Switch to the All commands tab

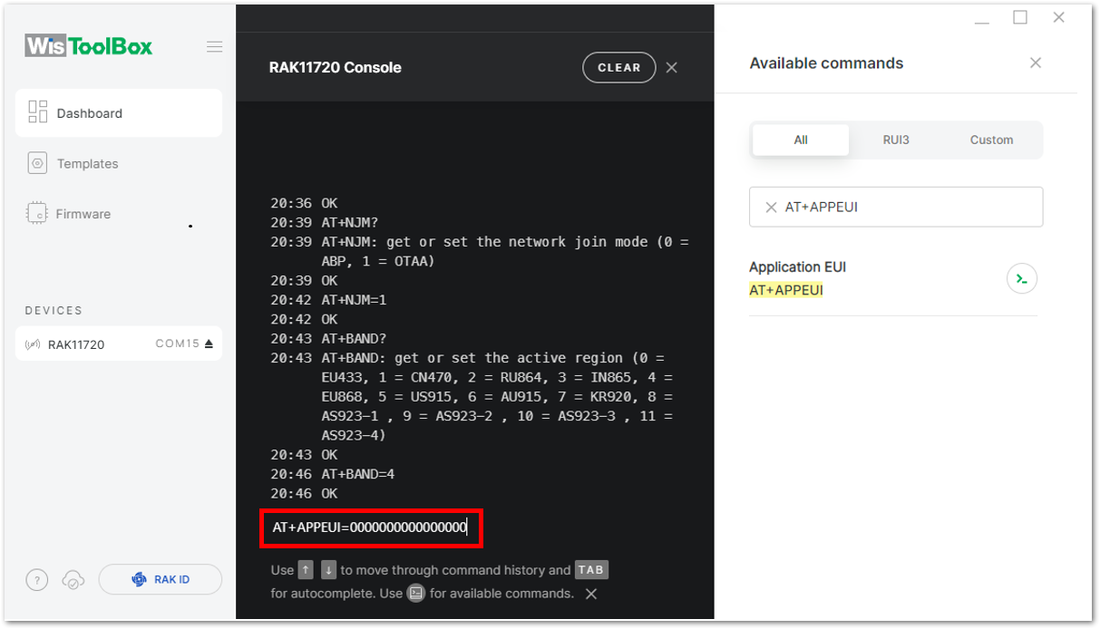click(x=801, y=140)
